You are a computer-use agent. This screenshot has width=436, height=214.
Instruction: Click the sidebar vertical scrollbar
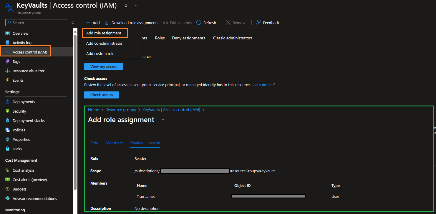tap(75, 112)
